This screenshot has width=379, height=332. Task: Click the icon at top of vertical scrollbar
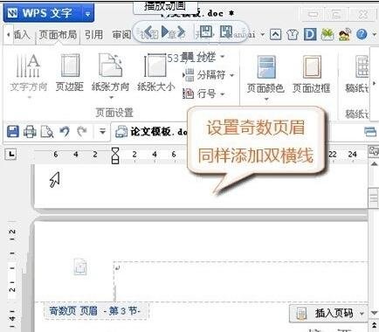tap(374, 151)
